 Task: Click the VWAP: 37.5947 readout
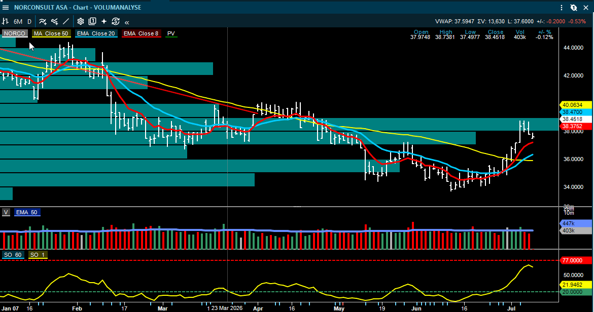[455, 22]
